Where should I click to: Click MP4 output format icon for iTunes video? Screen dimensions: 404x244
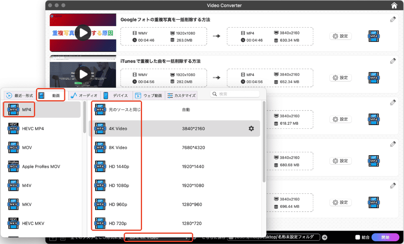pyautogui.click(x=374, y=78)
